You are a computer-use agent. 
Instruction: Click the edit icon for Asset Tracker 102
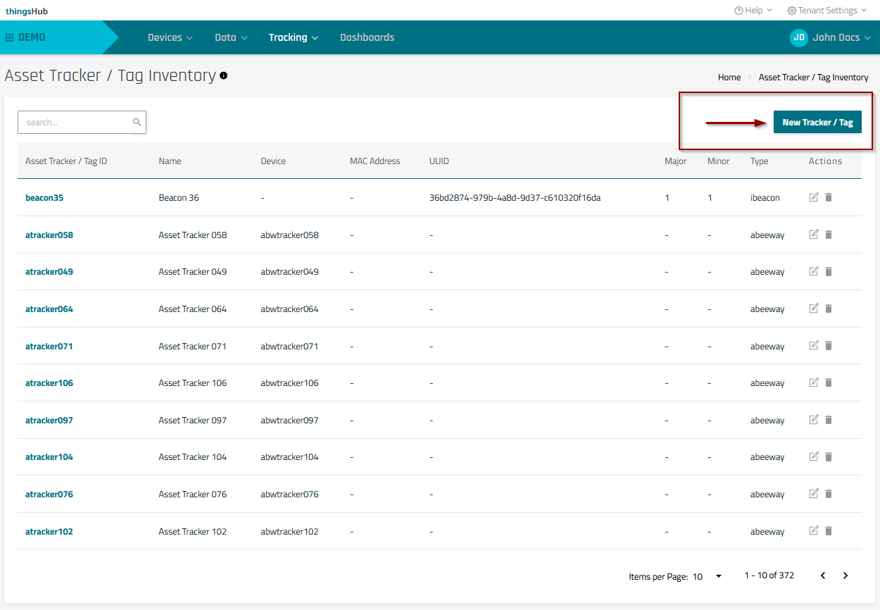(814, 530)
